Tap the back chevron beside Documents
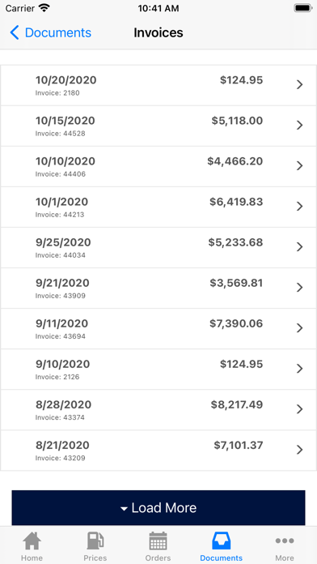Image resolution: width=317 pixels, height=564 pixels. (15, 32)
